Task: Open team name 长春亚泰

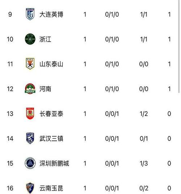Action: tap(51, 114)
